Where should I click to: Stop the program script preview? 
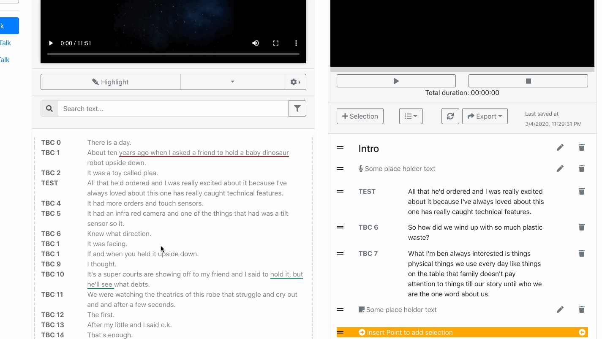click(528, 81)
